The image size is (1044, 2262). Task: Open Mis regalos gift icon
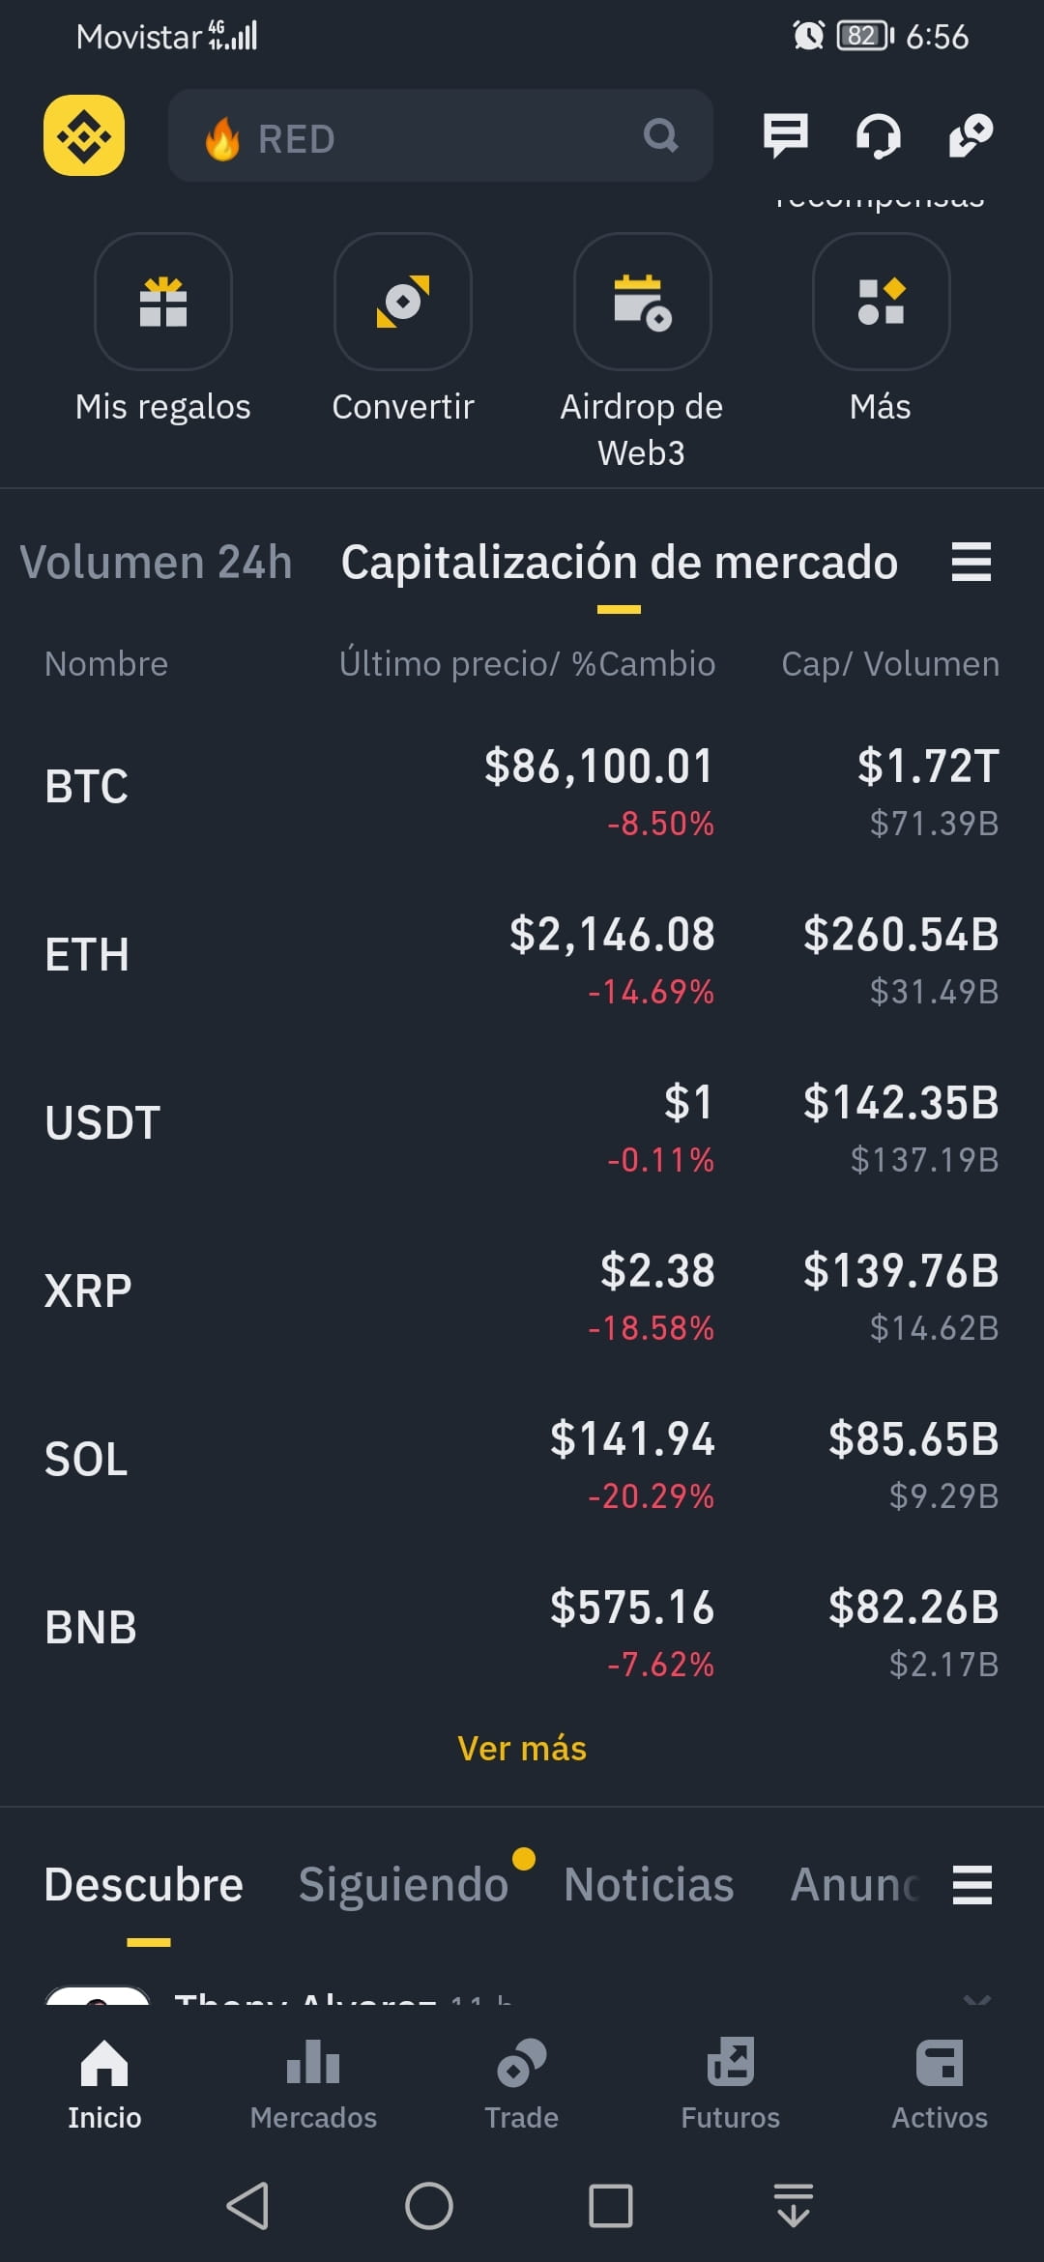click(x=163, y=302)
